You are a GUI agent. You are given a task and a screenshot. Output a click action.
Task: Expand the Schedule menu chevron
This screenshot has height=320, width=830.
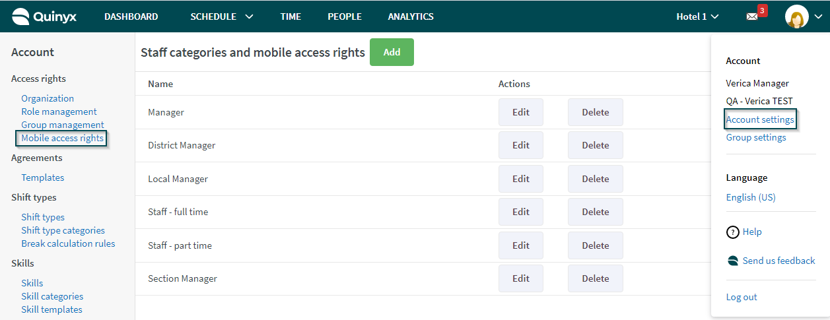point(249,17)
